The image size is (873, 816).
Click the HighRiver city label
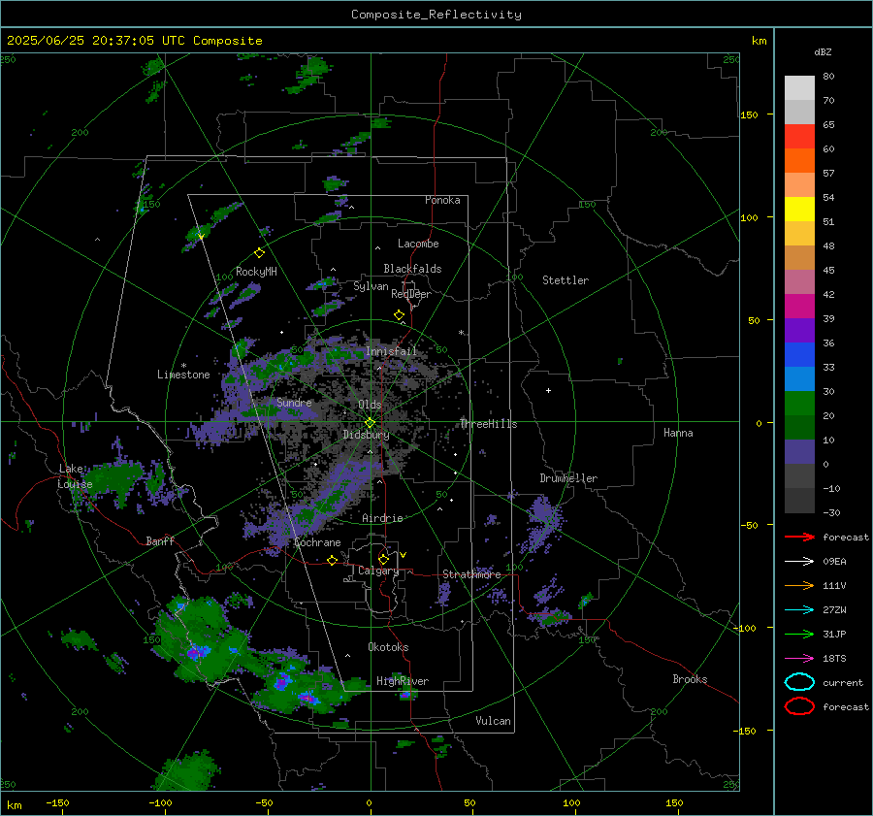(403, 681)
